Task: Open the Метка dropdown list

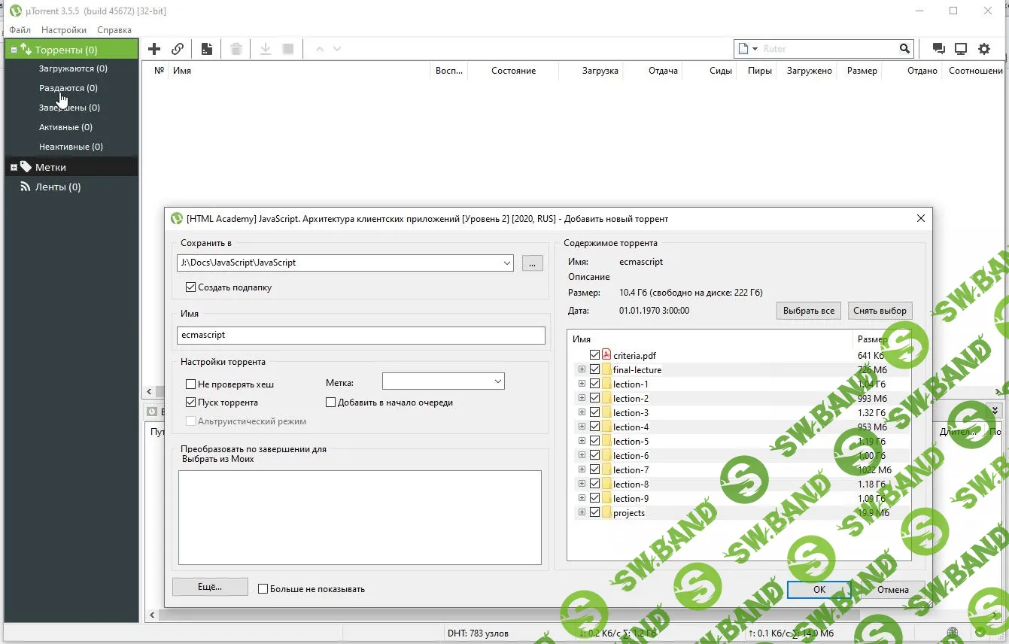Action: [x=497, y=382]
